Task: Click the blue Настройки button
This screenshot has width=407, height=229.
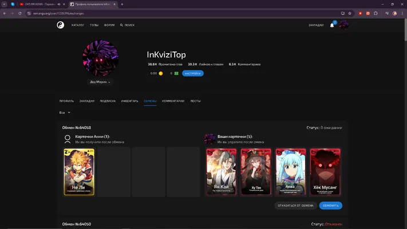Action: [192, 73]
